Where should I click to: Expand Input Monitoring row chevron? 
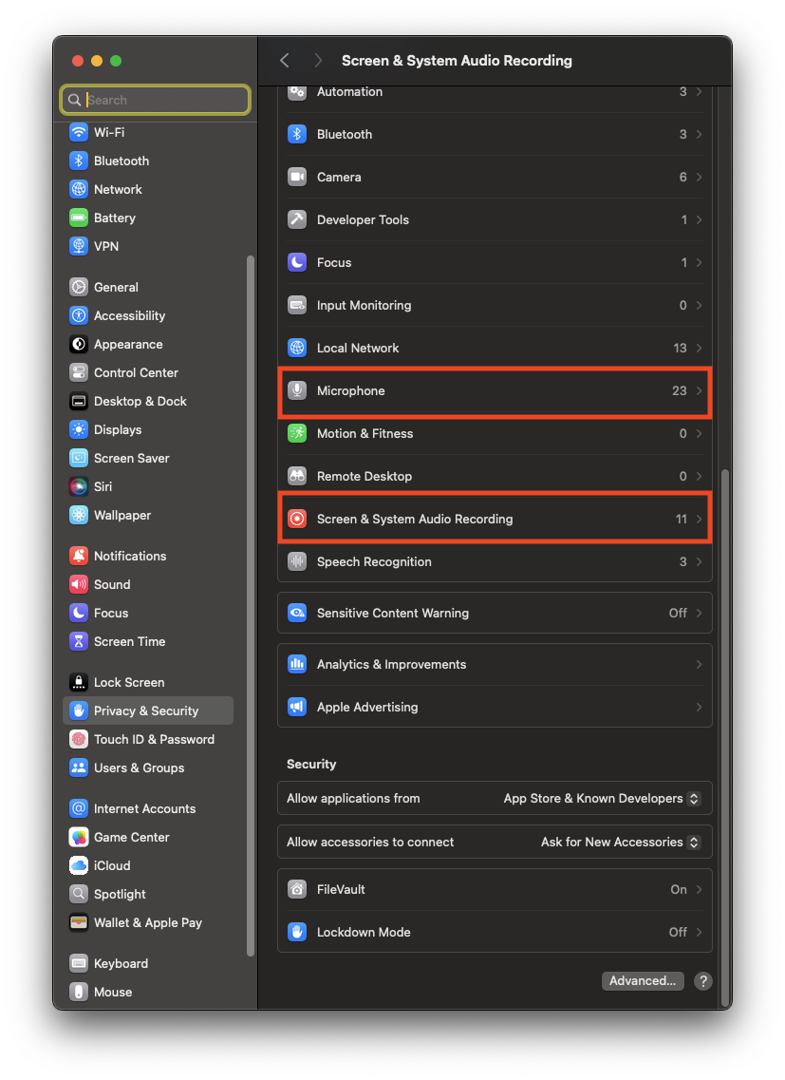699,305
